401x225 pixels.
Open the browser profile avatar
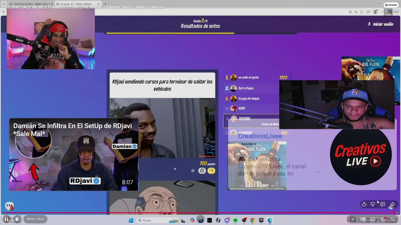coord(375,12)
